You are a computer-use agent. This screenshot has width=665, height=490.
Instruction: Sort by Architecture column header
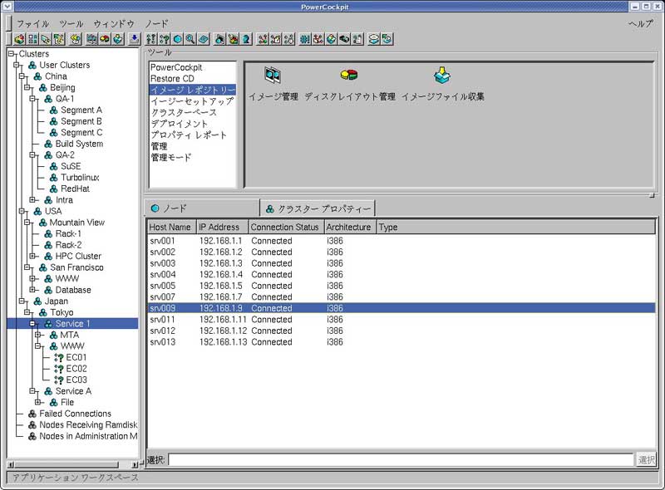tap(350, 228)
